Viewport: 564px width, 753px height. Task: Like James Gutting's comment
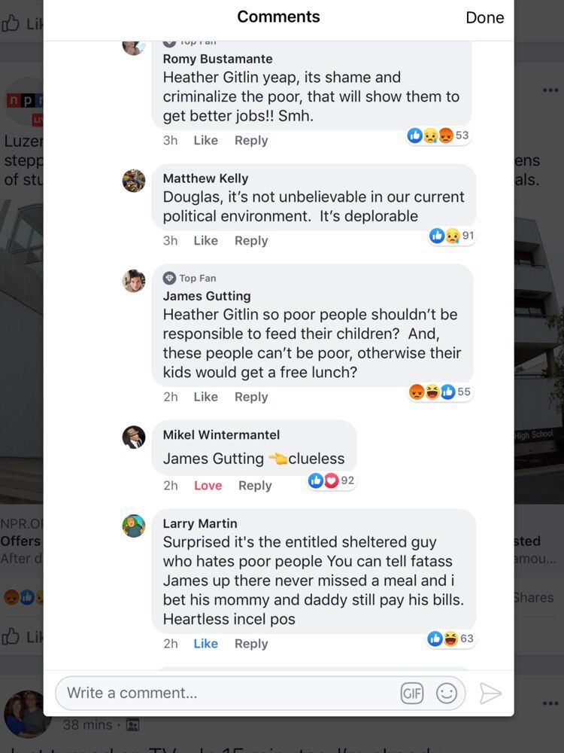(x=205, y=397)
